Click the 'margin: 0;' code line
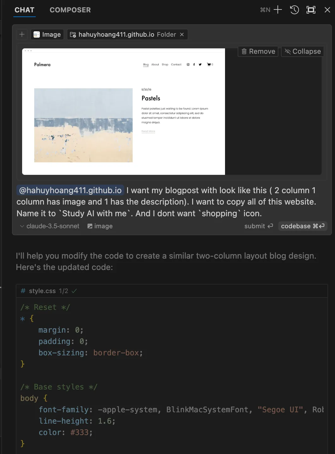This screenshot has height=454, width=335. coord(61,330)
